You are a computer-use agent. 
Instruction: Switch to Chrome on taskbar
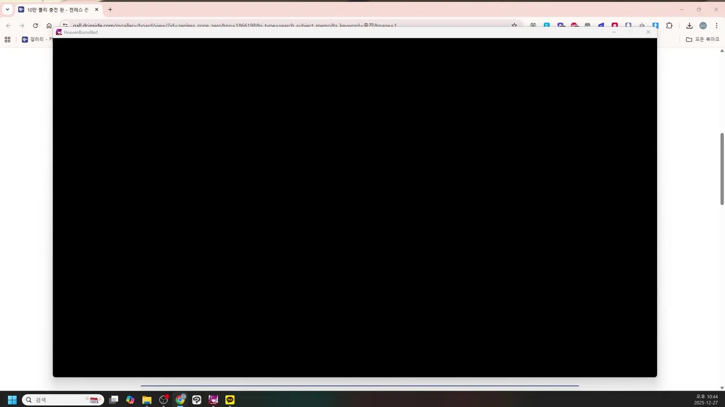coord(180,400)
